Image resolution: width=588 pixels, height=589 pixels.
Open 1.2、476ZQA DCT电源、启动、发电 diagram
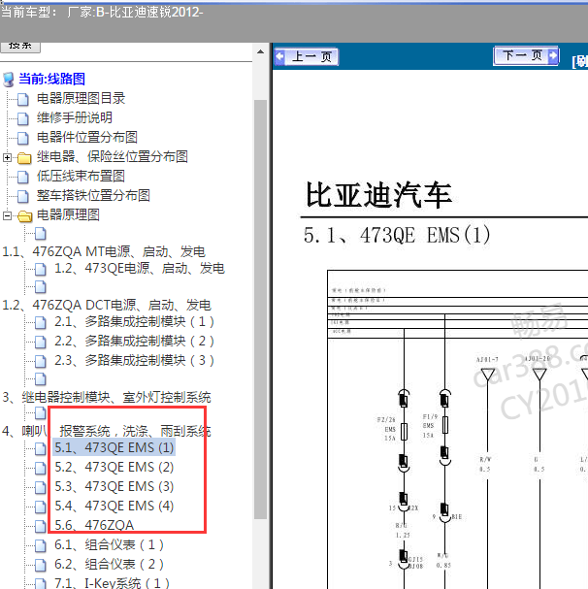click(x=107, y=305)
